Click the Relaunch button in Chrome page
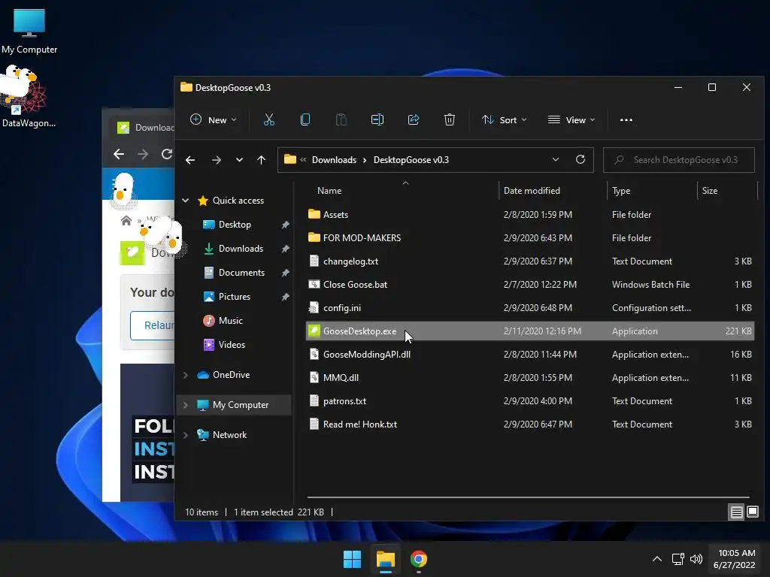Screen dimensions: 770x577 (153, 325)
